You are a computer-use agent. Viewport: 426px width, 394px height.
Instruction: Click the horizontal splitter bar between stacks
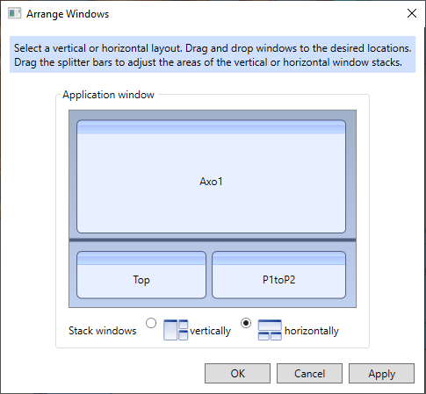click(x=213, y=240)
